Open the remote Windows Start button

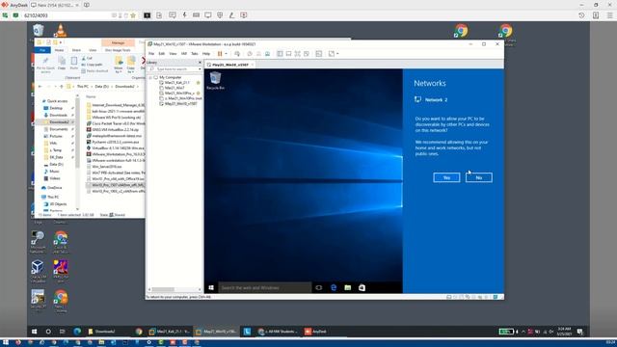pos(35,332)
